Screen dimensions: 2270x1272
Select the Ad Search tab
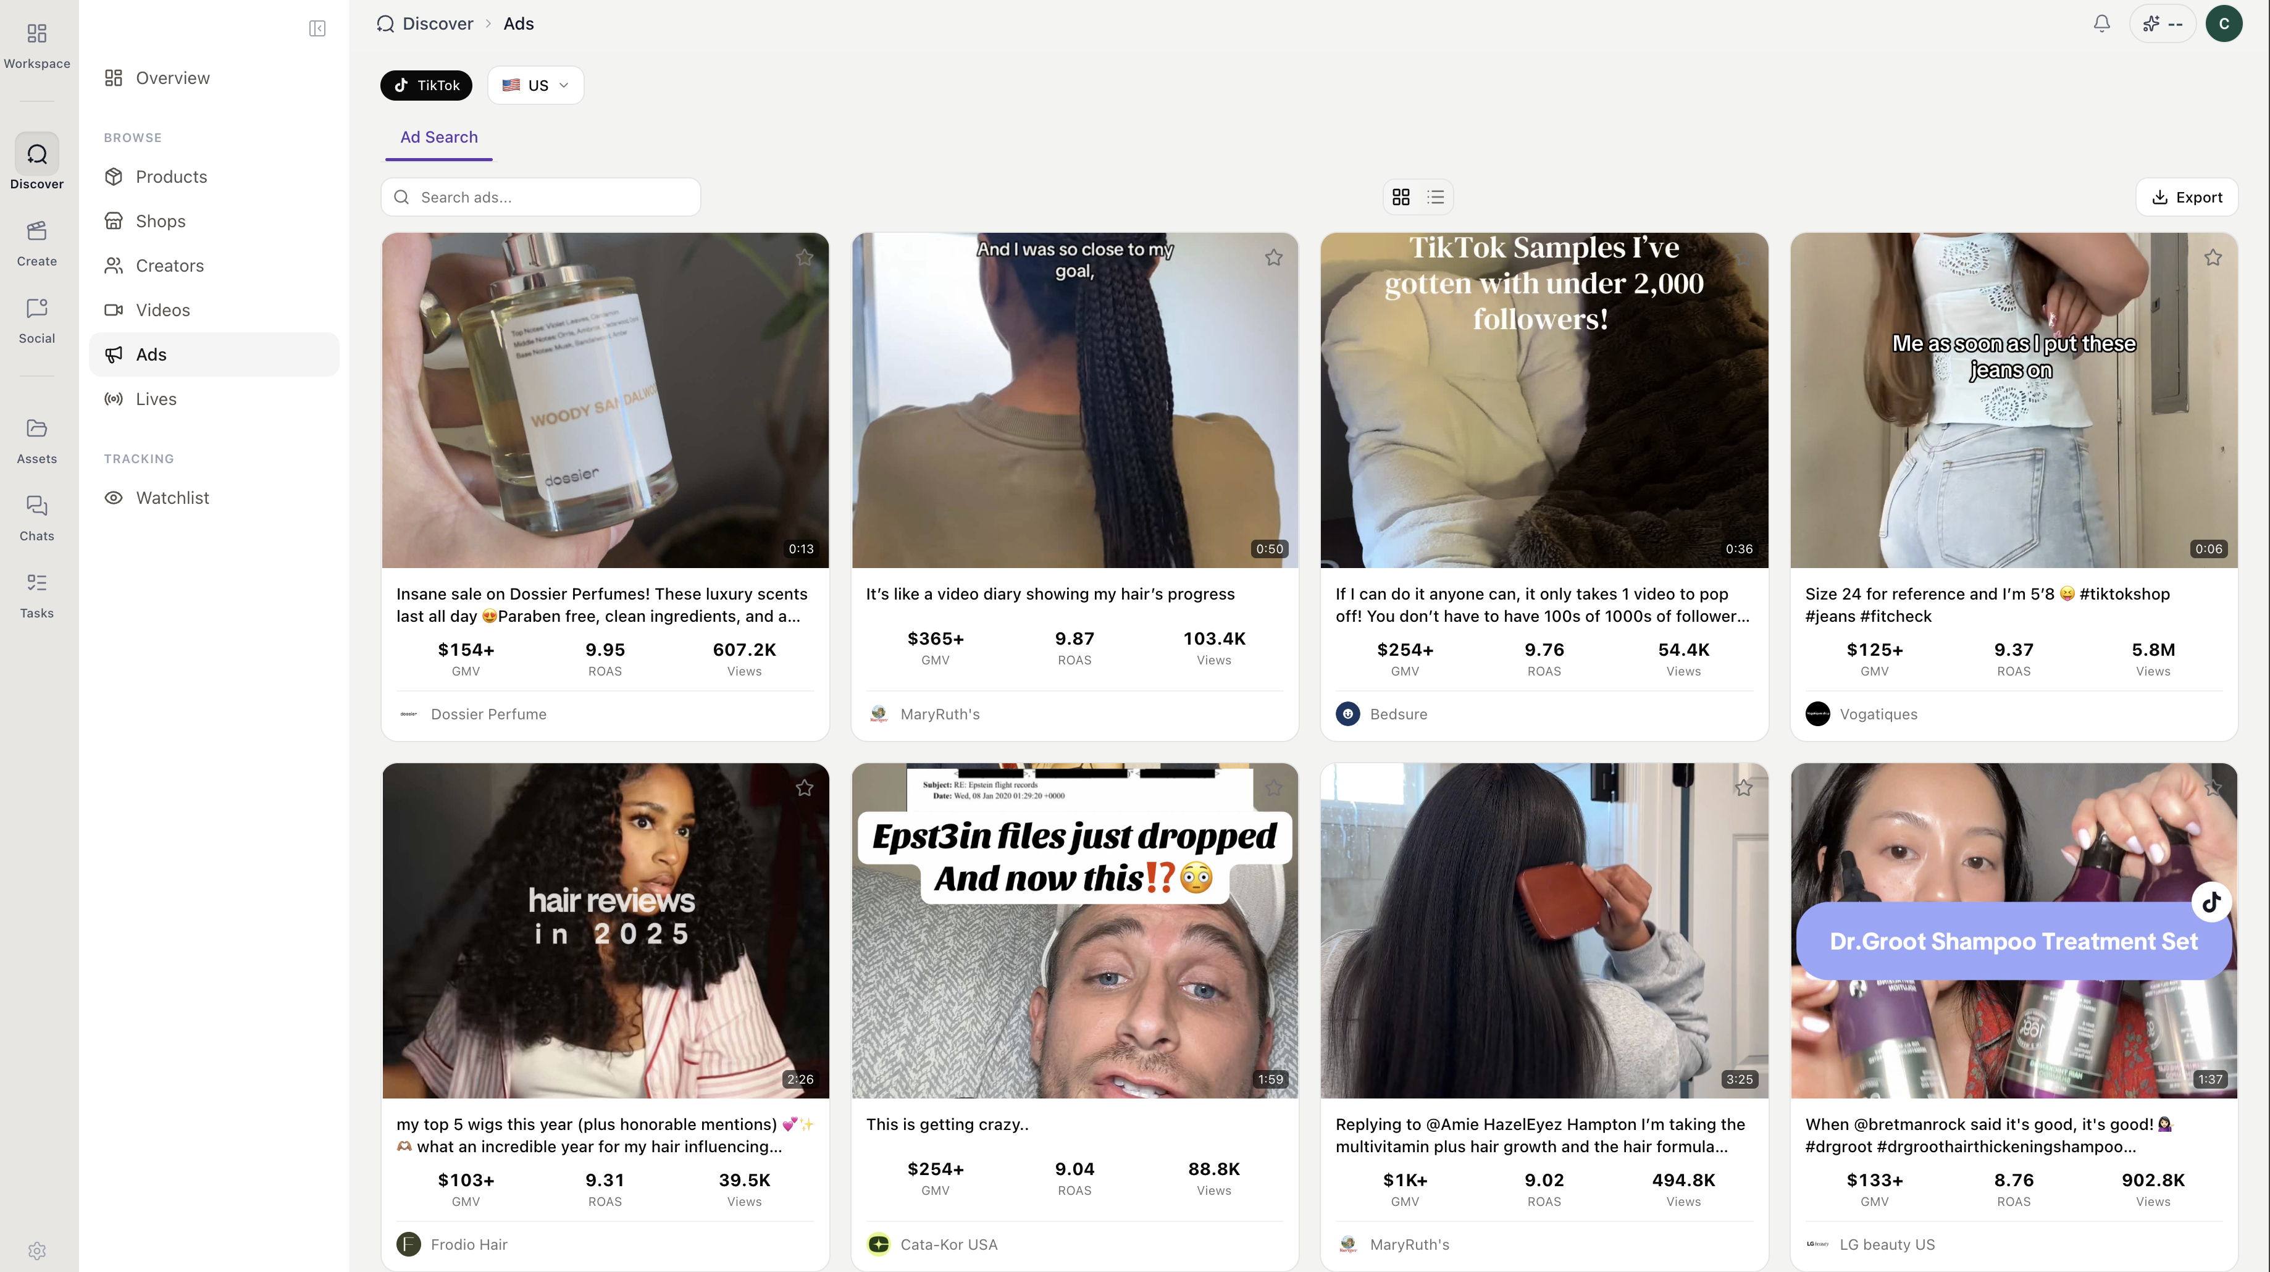coord(439,138)
